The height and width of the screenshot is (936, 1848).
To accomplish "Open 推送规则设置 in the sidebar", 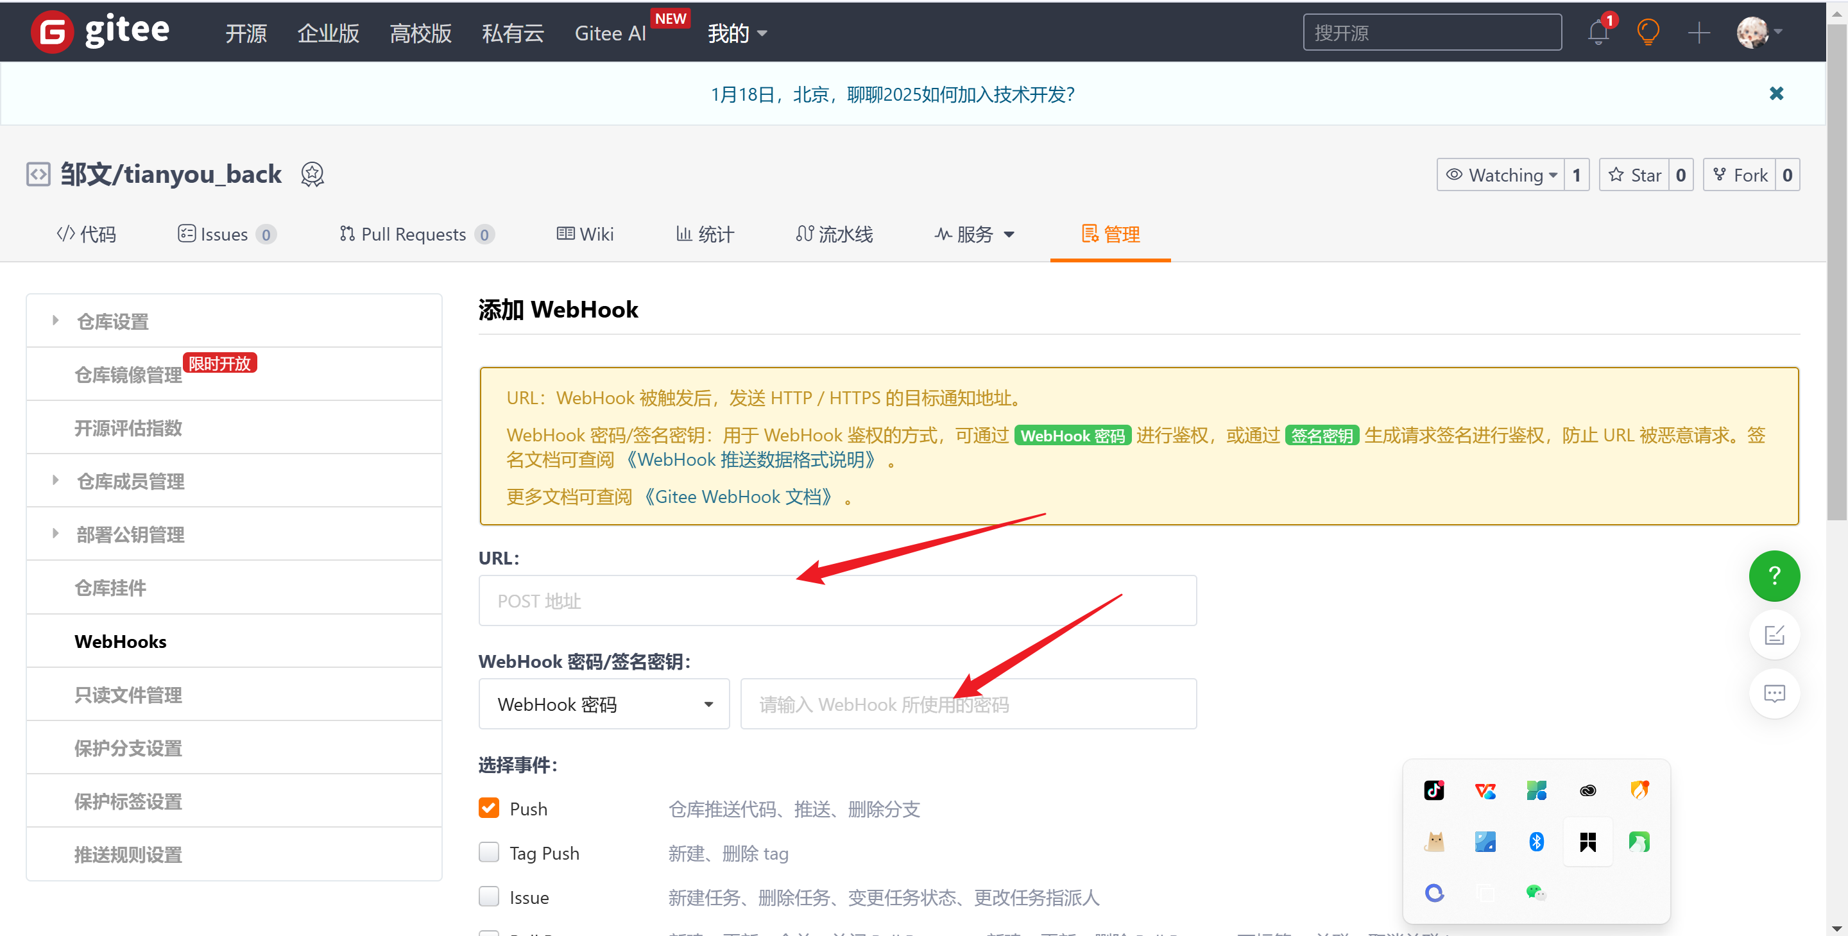I will 233,853.
